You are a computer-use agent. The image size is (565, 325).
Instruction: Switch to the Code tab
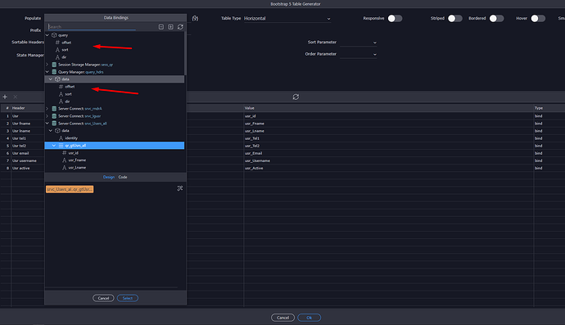click(123, 177)
